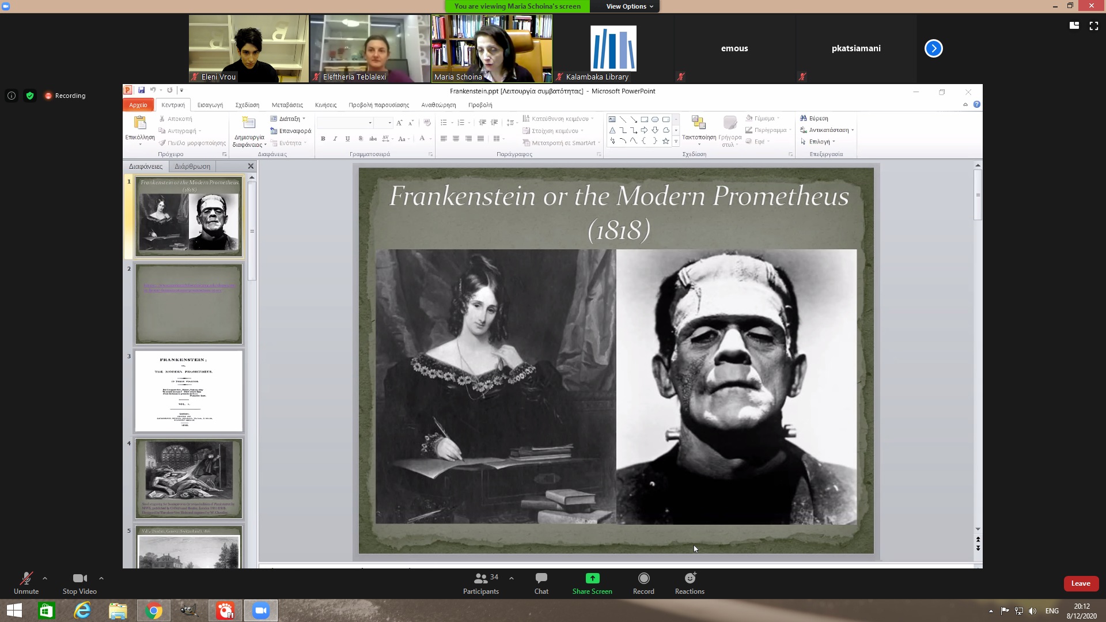Image resolution: width=1106 pixels, height=622 pixels.
Task: Open Google Chrome from taskbar
Action: click(153, 610)
